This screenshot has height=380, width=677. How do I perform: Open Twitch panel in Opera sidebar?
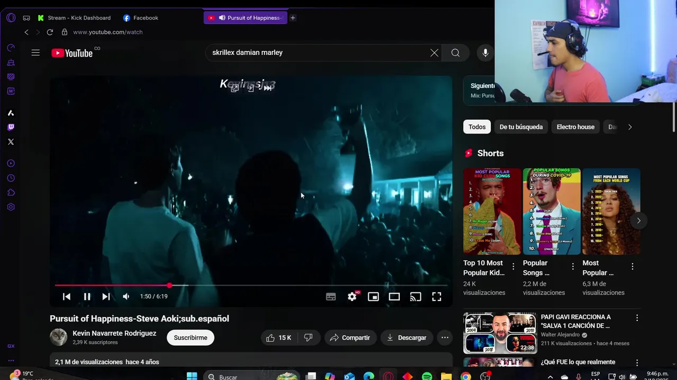coord(11,127)
